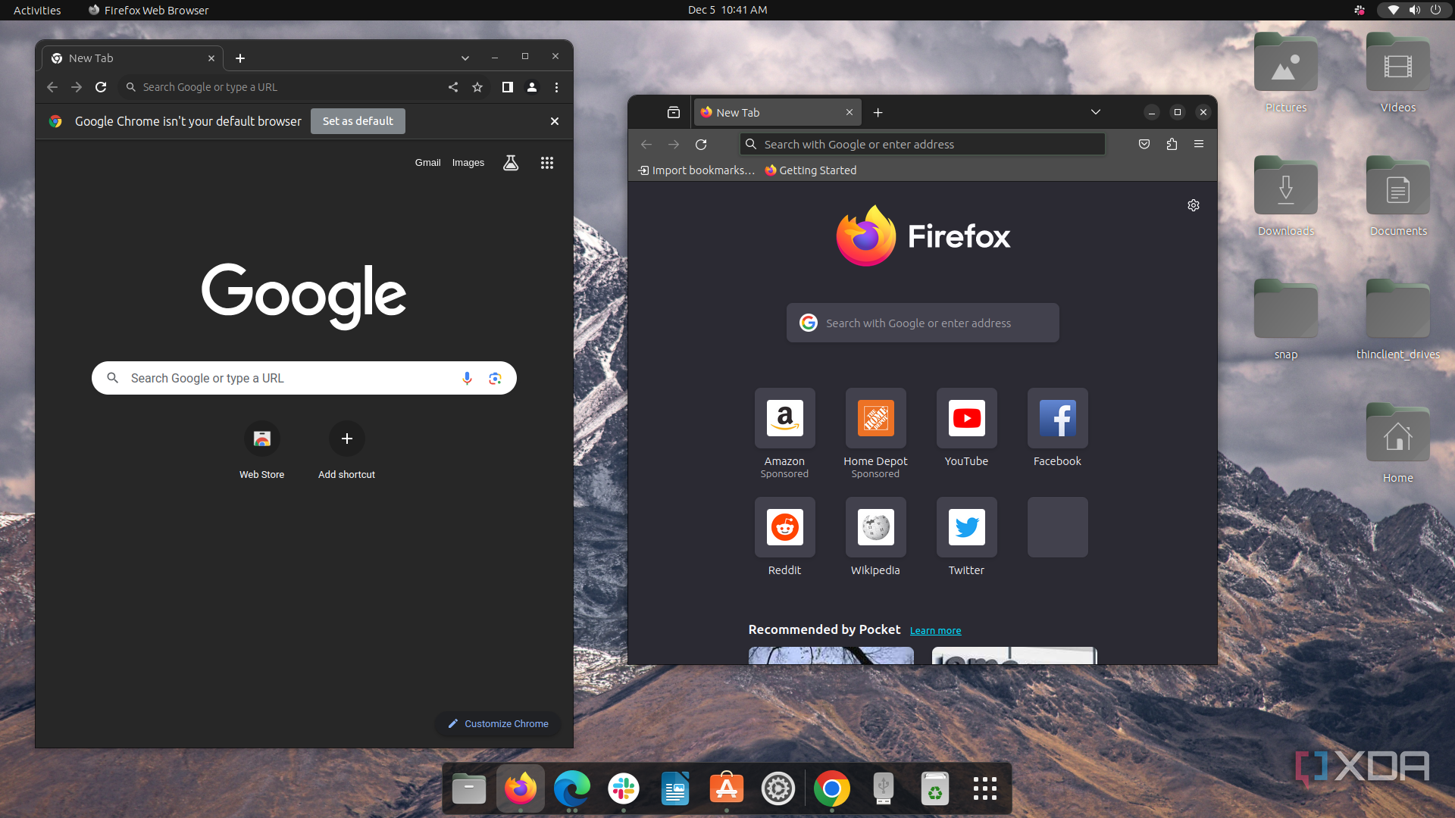Screen dimensions: 1455x818
Task: Open Chrome profile avatar icon
Action: (532, 87)
